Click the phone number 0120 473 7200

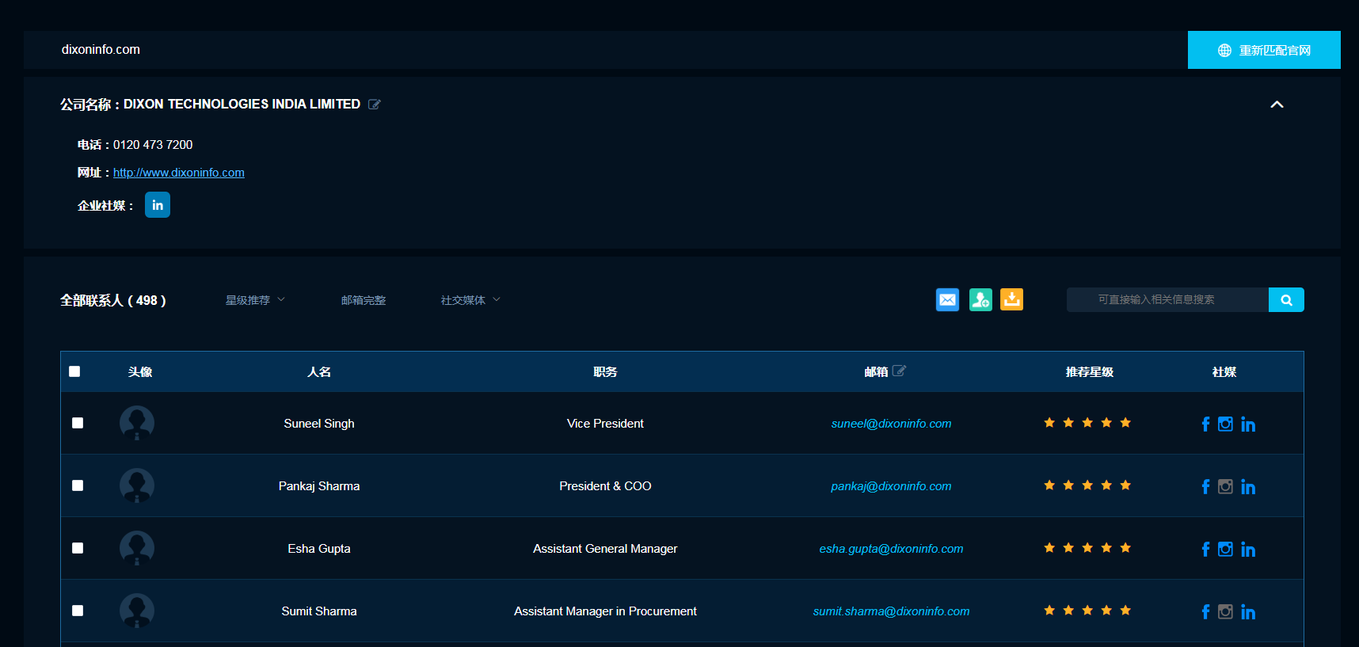153,145
